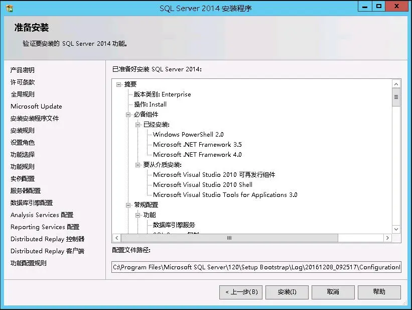Image resolution: width=412 pixels, height=310 pixels.
Task: Go to the Microsoft Update step
Action: click(x=36, y=107)
